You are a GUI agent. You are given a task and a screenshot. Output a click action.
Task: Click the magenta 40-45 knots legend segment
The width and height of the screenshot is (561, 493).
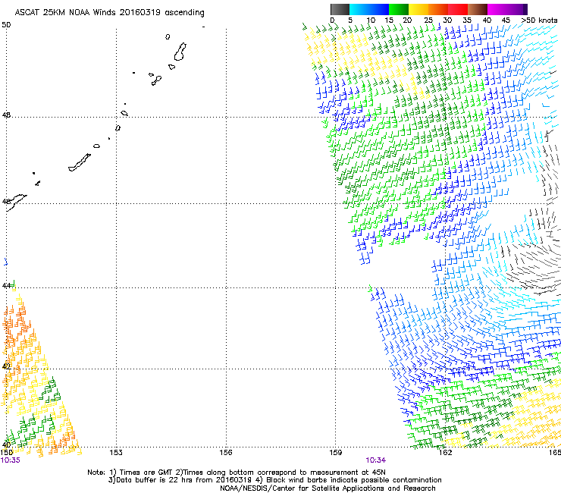497,9
